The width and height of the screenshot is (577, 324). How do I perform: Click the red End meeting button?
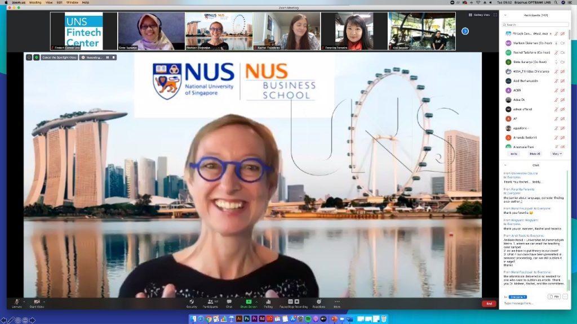tap(489, 303)
